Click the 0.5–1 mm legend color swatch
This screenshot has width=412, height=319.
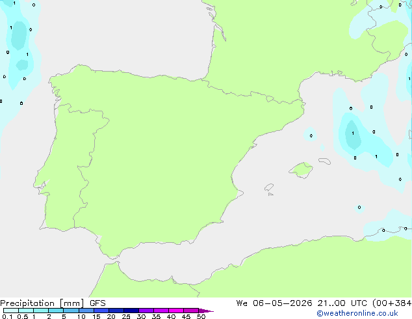point(26,311)
